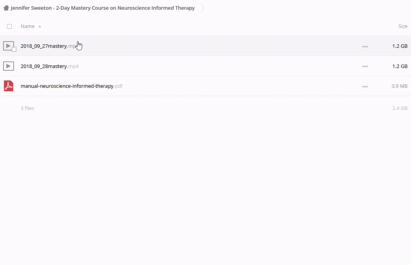Click the Jennifer Sweeton folder breadcrumb title
411x265 pixels.
[x=103, y=8]
